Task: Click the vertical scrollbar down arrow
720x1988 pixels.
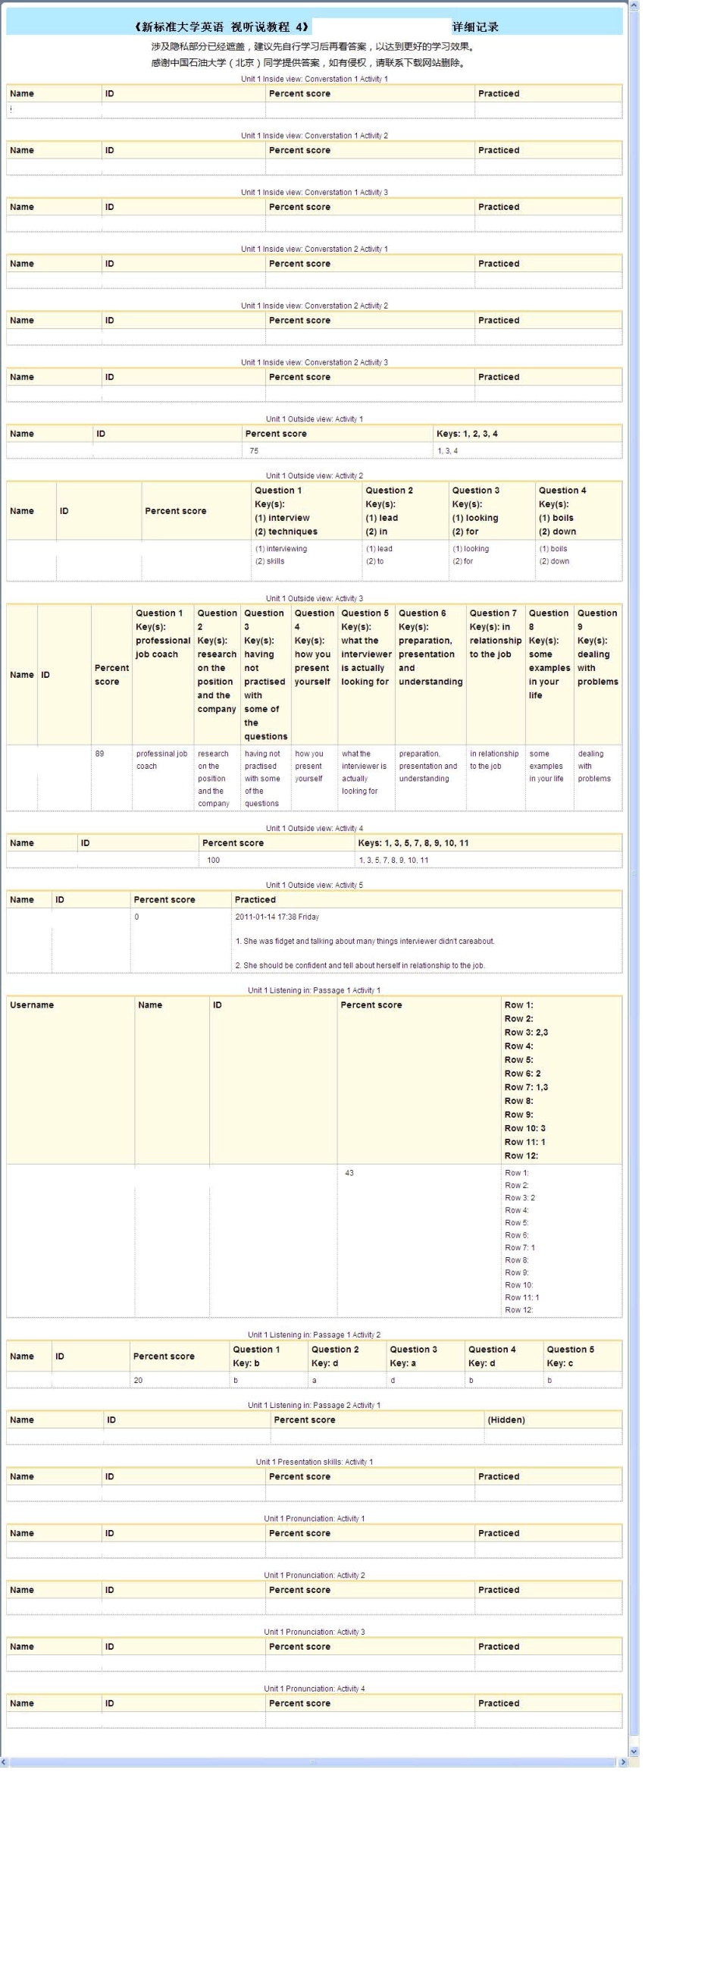Action: pyautogui.click(x=634, y=1751)
